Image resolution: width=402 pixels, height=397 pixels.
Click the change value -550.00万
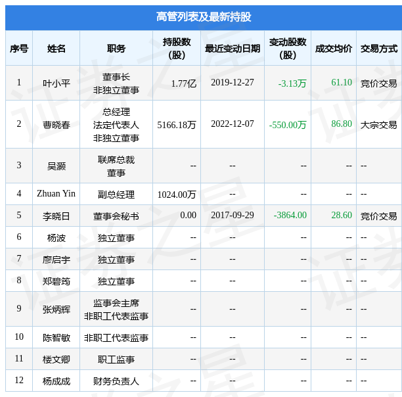point(288,125)
